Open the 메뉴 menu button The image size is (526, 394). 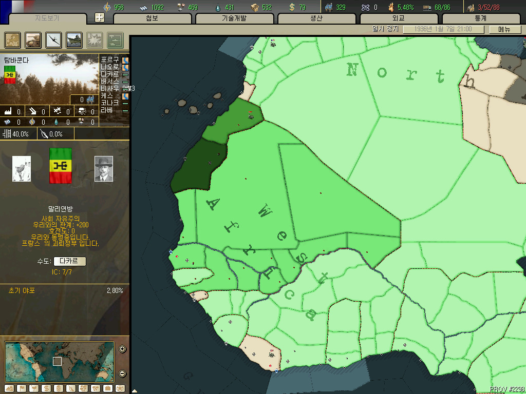(x=505, y=29)
